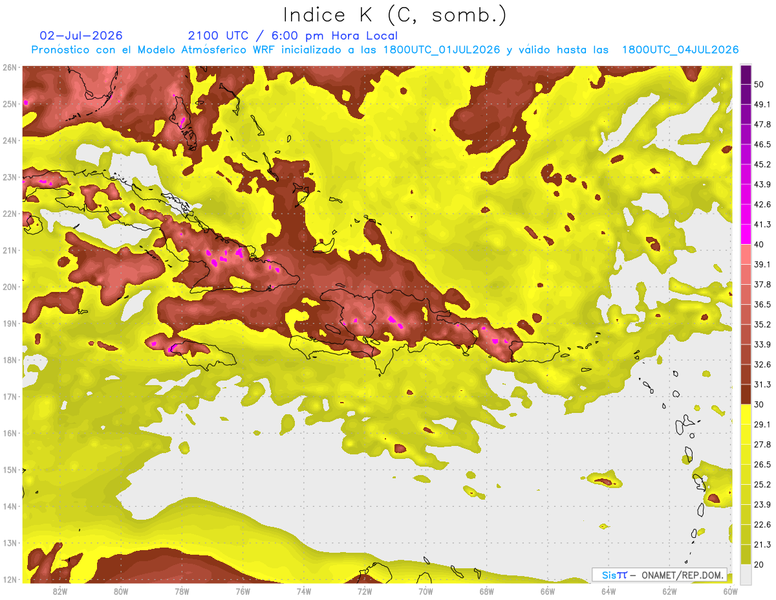Click the 78W longitude label

point(182,592)
